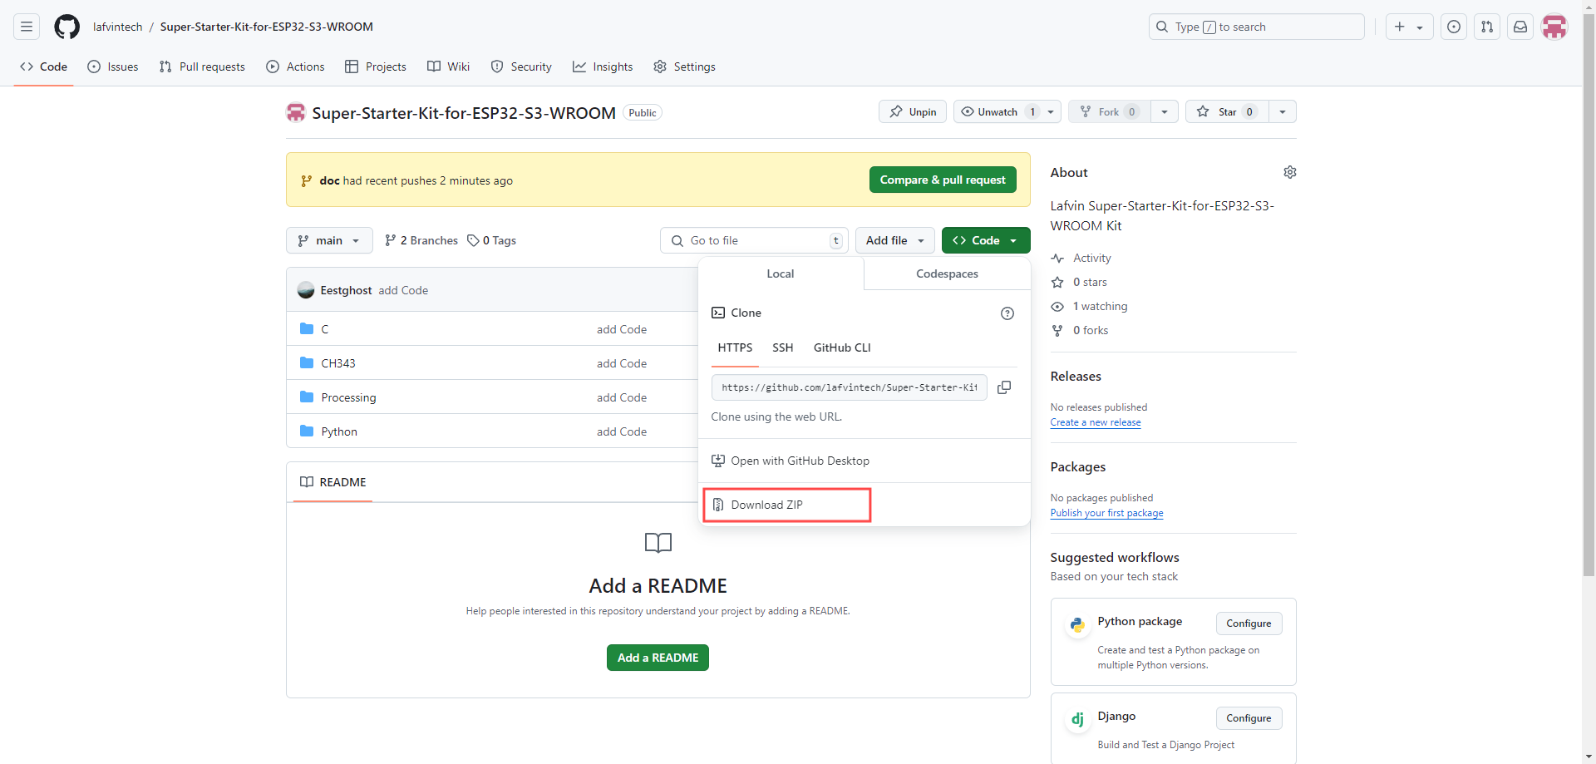Screen dimensions: 1596x764
Task: Open the GitHub homepage logo
Action: coord(66,27)
